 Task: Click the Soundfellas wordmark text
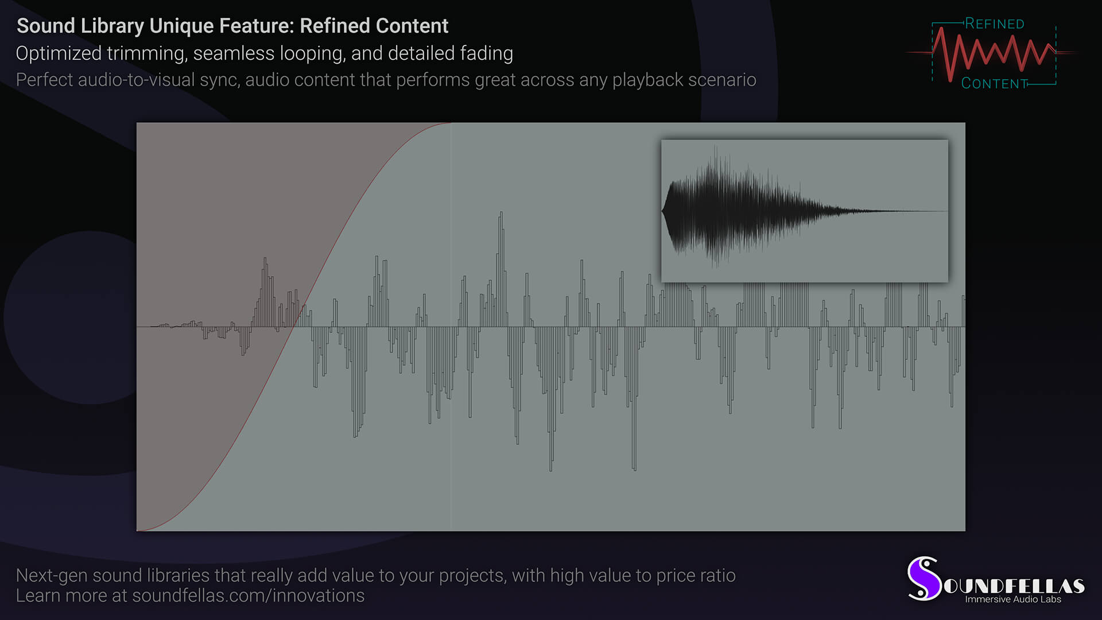point(1014,586)
